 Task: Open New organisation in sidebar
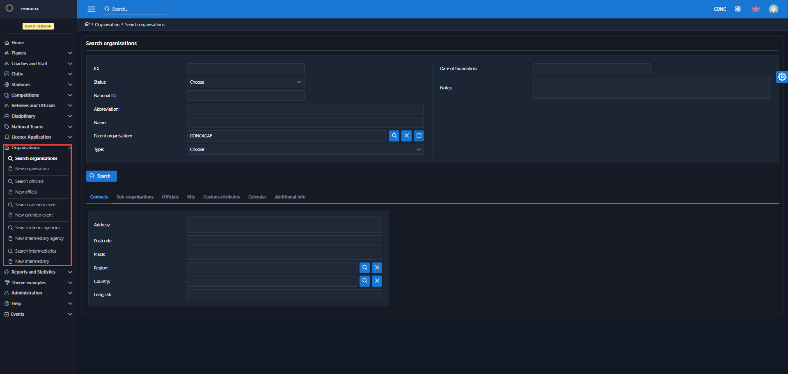point(32,169)
